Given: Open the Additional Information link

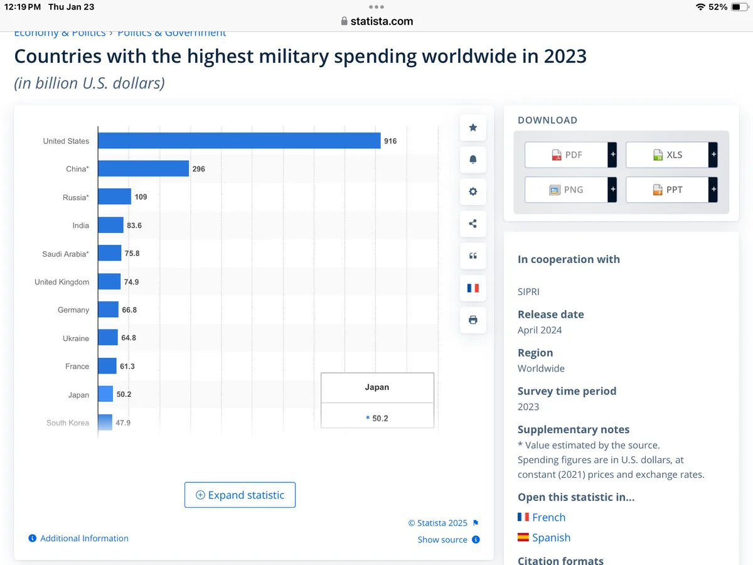Looking at the screenshot, I should (84, 538).
